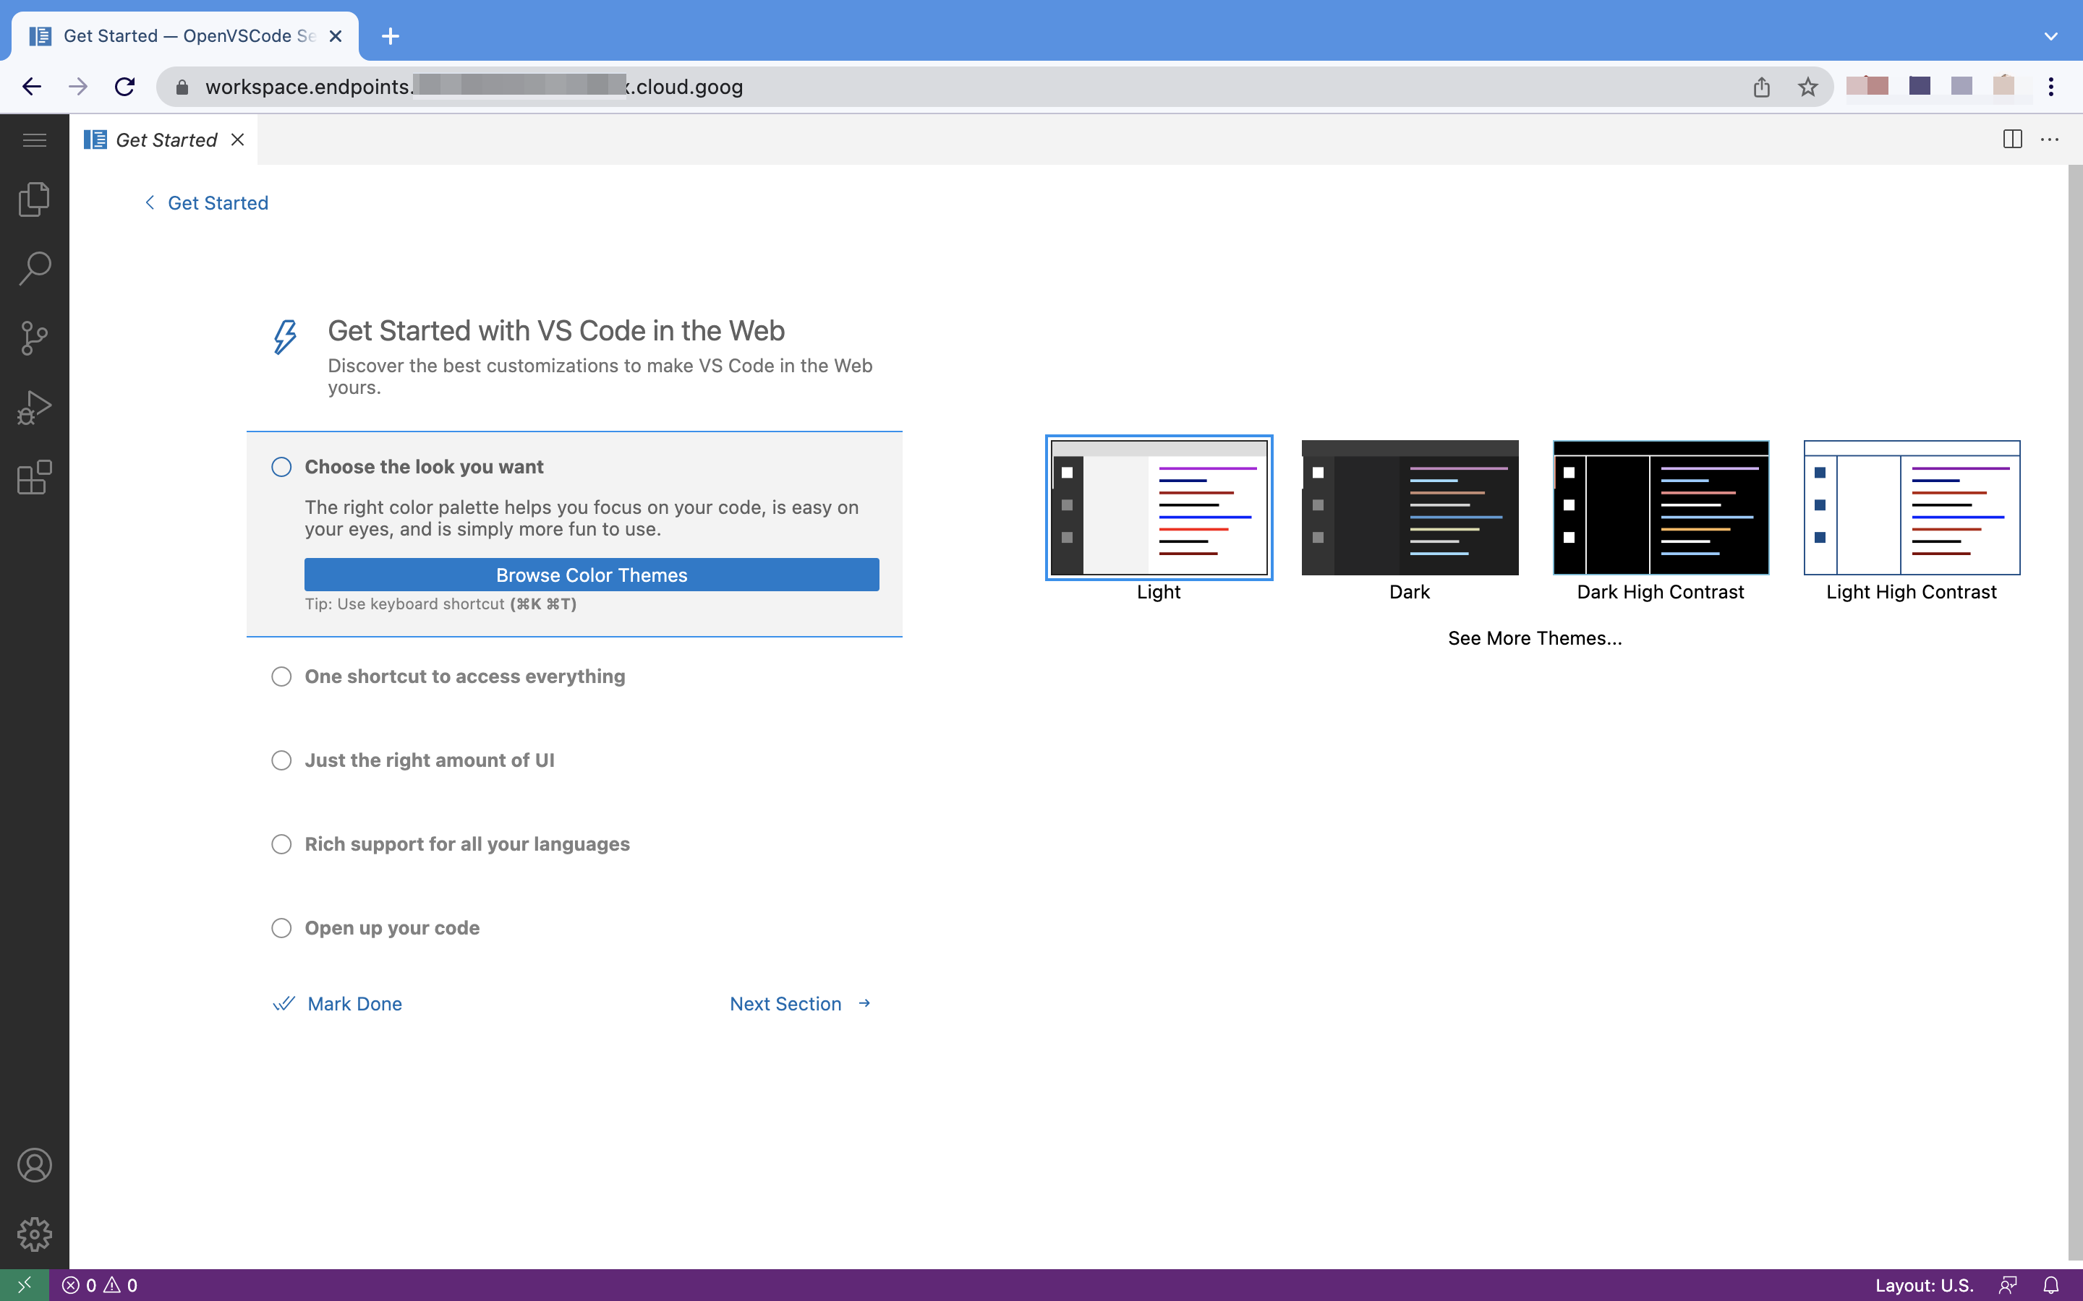Expand 'Just the right amount of UI' step

(x=430, y=760)
